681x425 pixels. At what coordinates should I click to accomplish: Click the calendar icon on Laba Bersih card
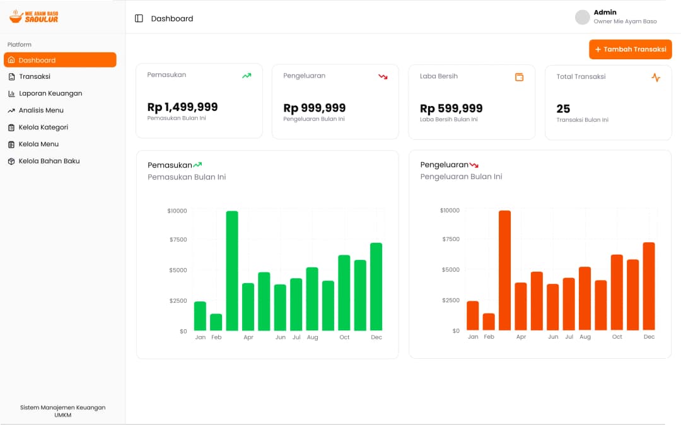click(518, 76)
